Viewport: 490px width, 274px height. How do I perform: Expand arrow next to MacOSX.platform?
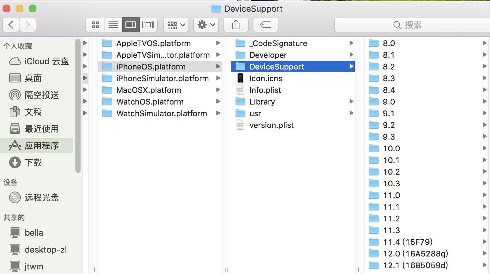(218, 90)
